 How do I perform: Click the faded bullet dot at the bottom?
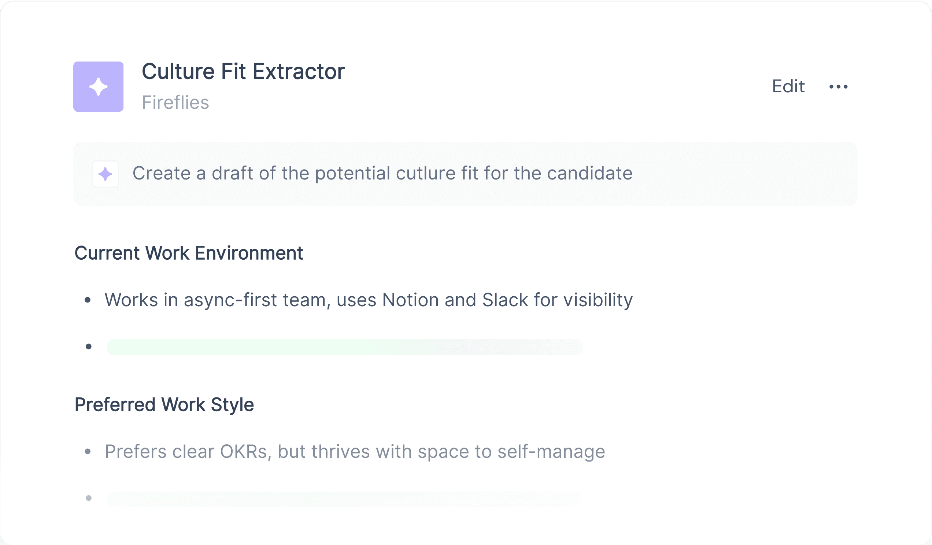pyautogui.click(x=88, y=498)
